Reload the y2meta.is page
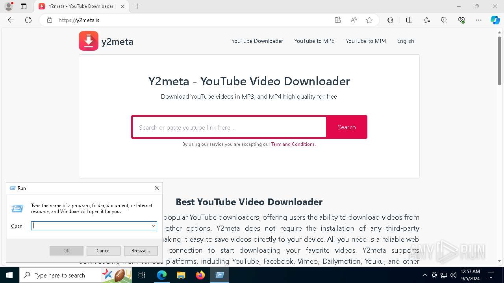This screenshot has height=283, width=504. coord(28,20)
